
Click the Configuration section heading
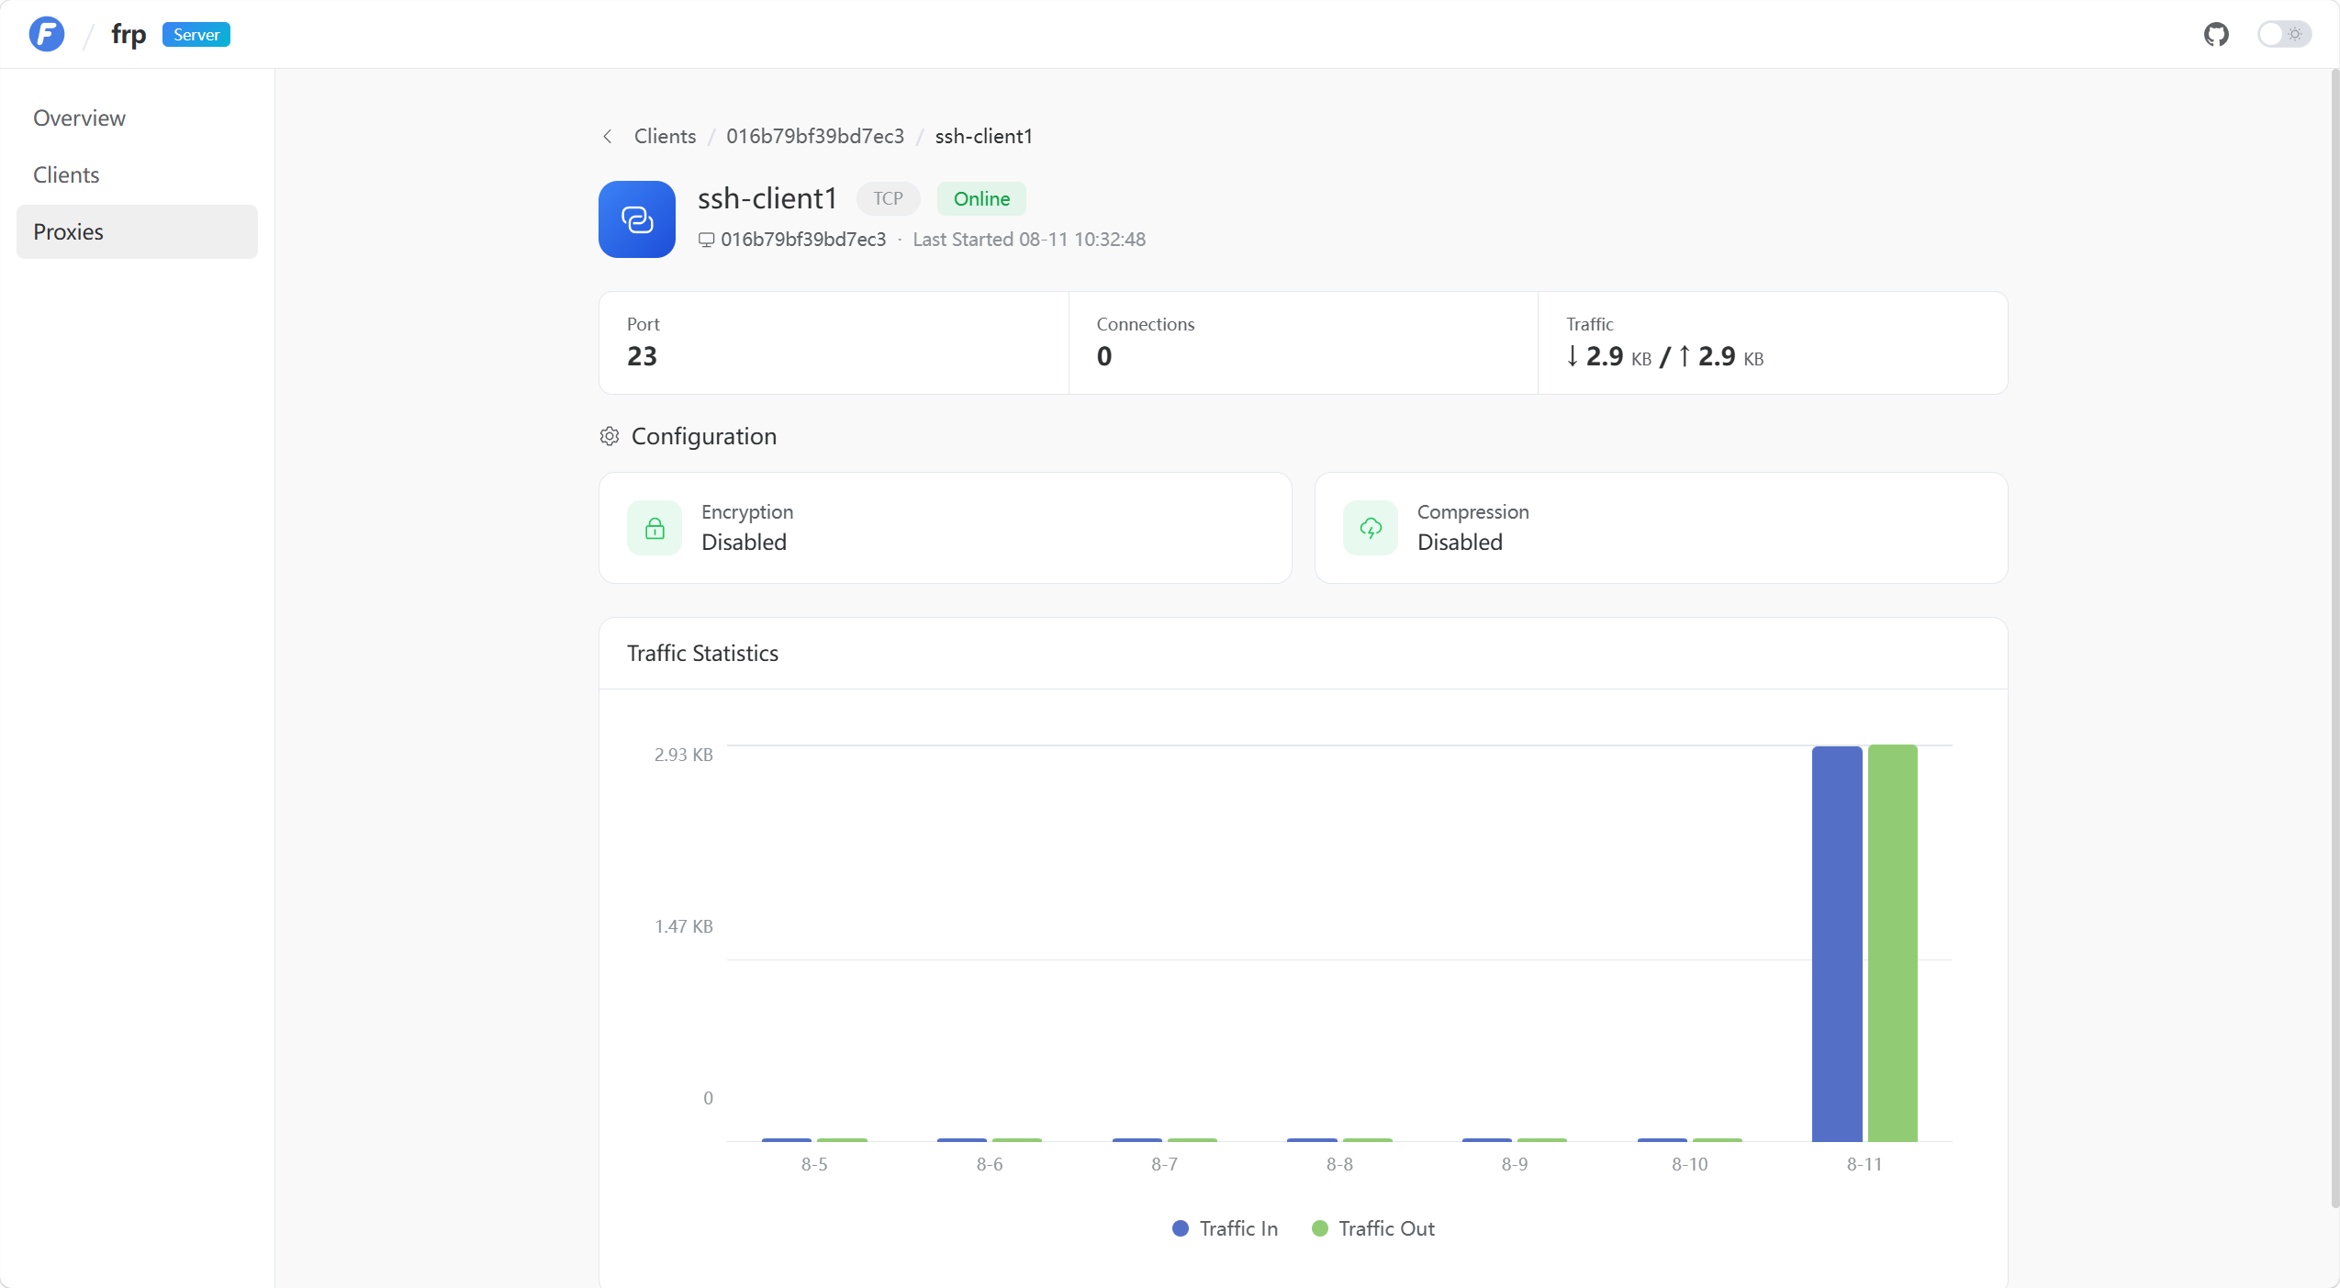coord(703,436)
